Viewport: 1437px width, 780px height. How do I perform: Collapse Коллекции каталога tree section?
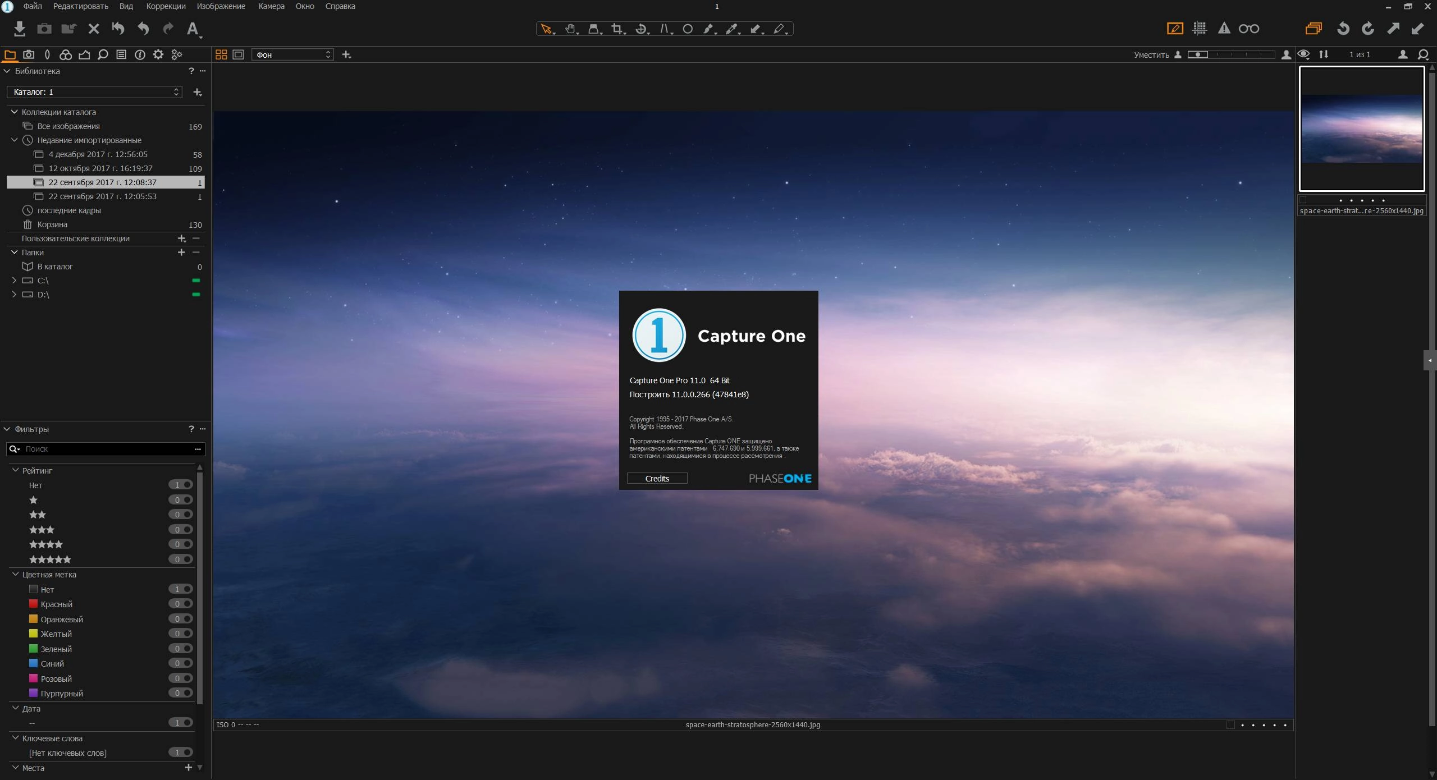tap(15, 112)
